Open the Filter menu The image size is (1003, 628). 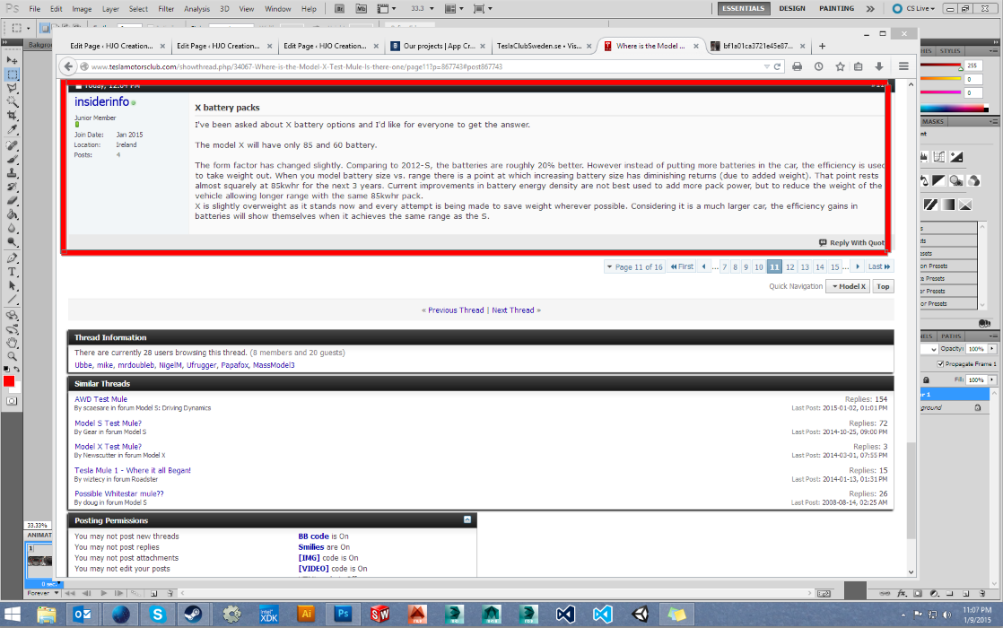166,9
